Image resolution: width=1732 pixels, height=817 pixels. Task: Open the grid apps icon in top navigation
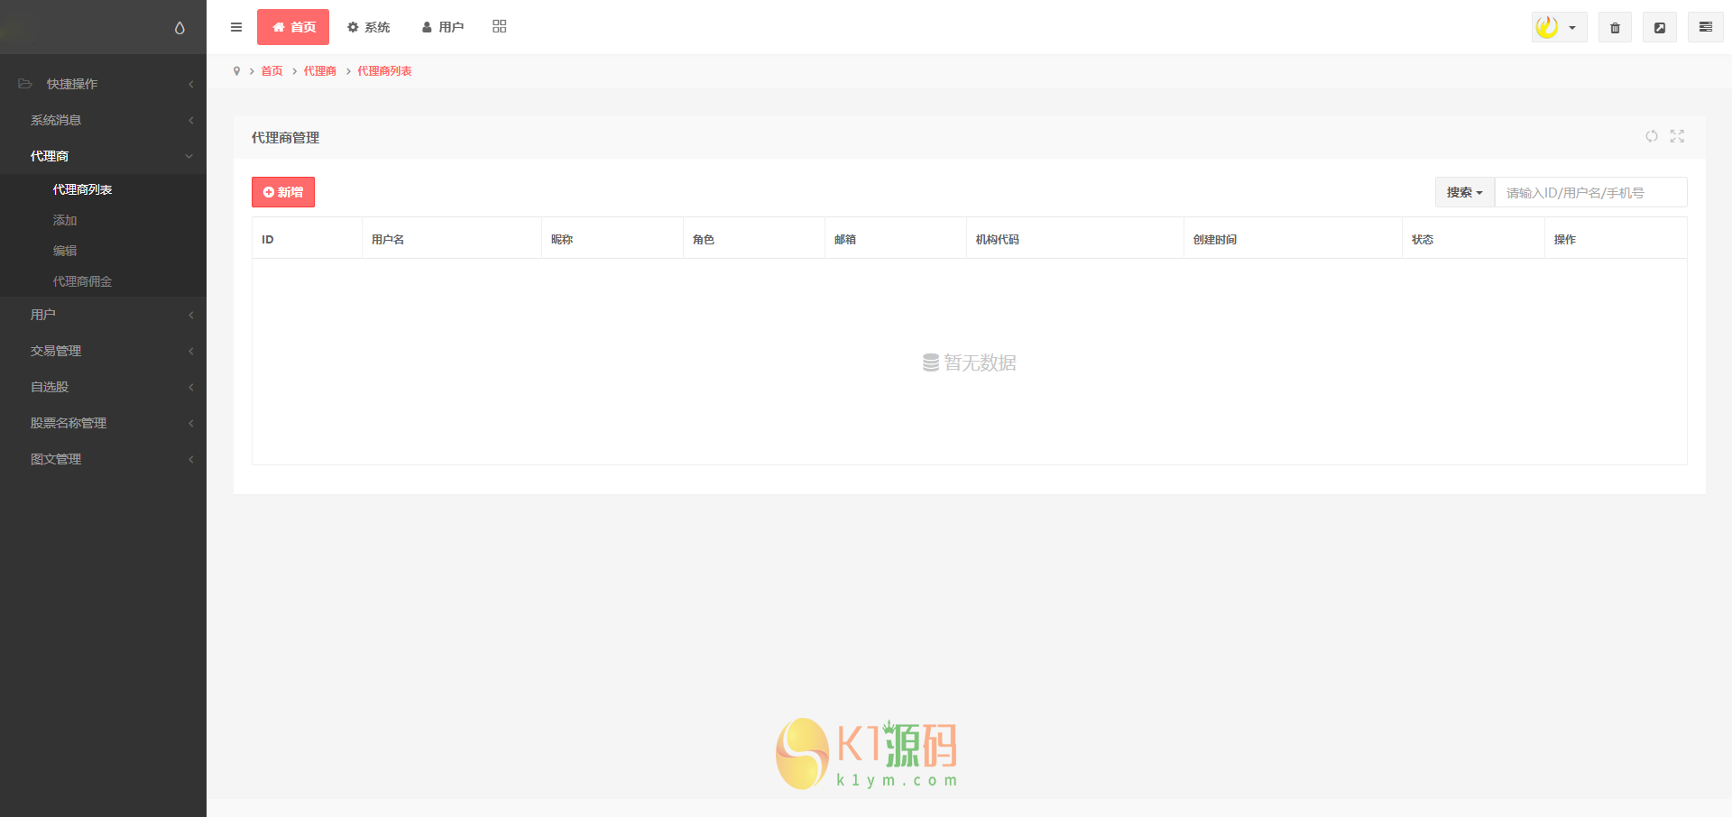pos(500,27)
